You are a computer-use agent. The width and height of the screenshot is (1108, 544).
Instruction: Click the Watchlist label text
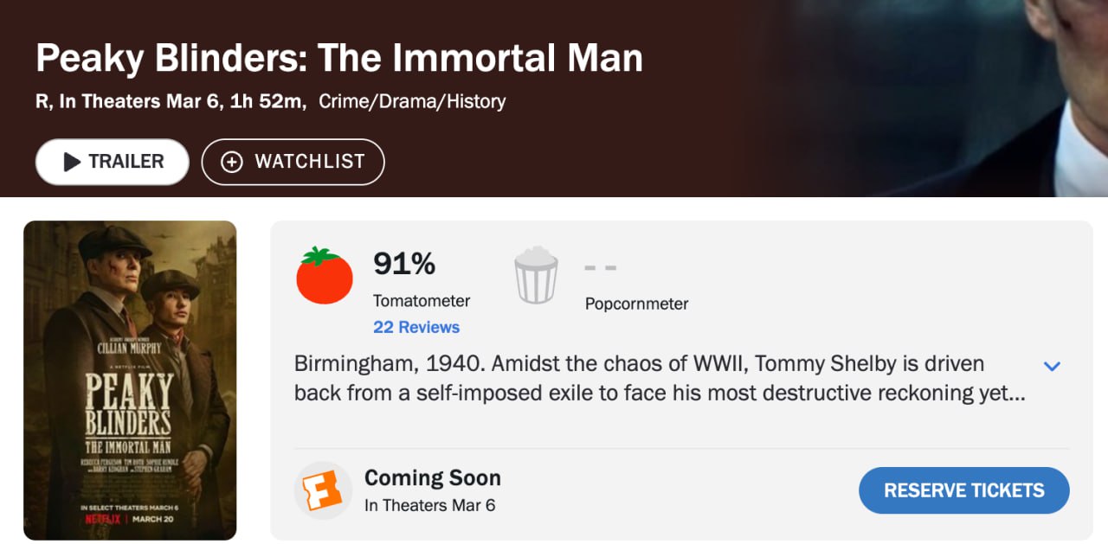310,162
